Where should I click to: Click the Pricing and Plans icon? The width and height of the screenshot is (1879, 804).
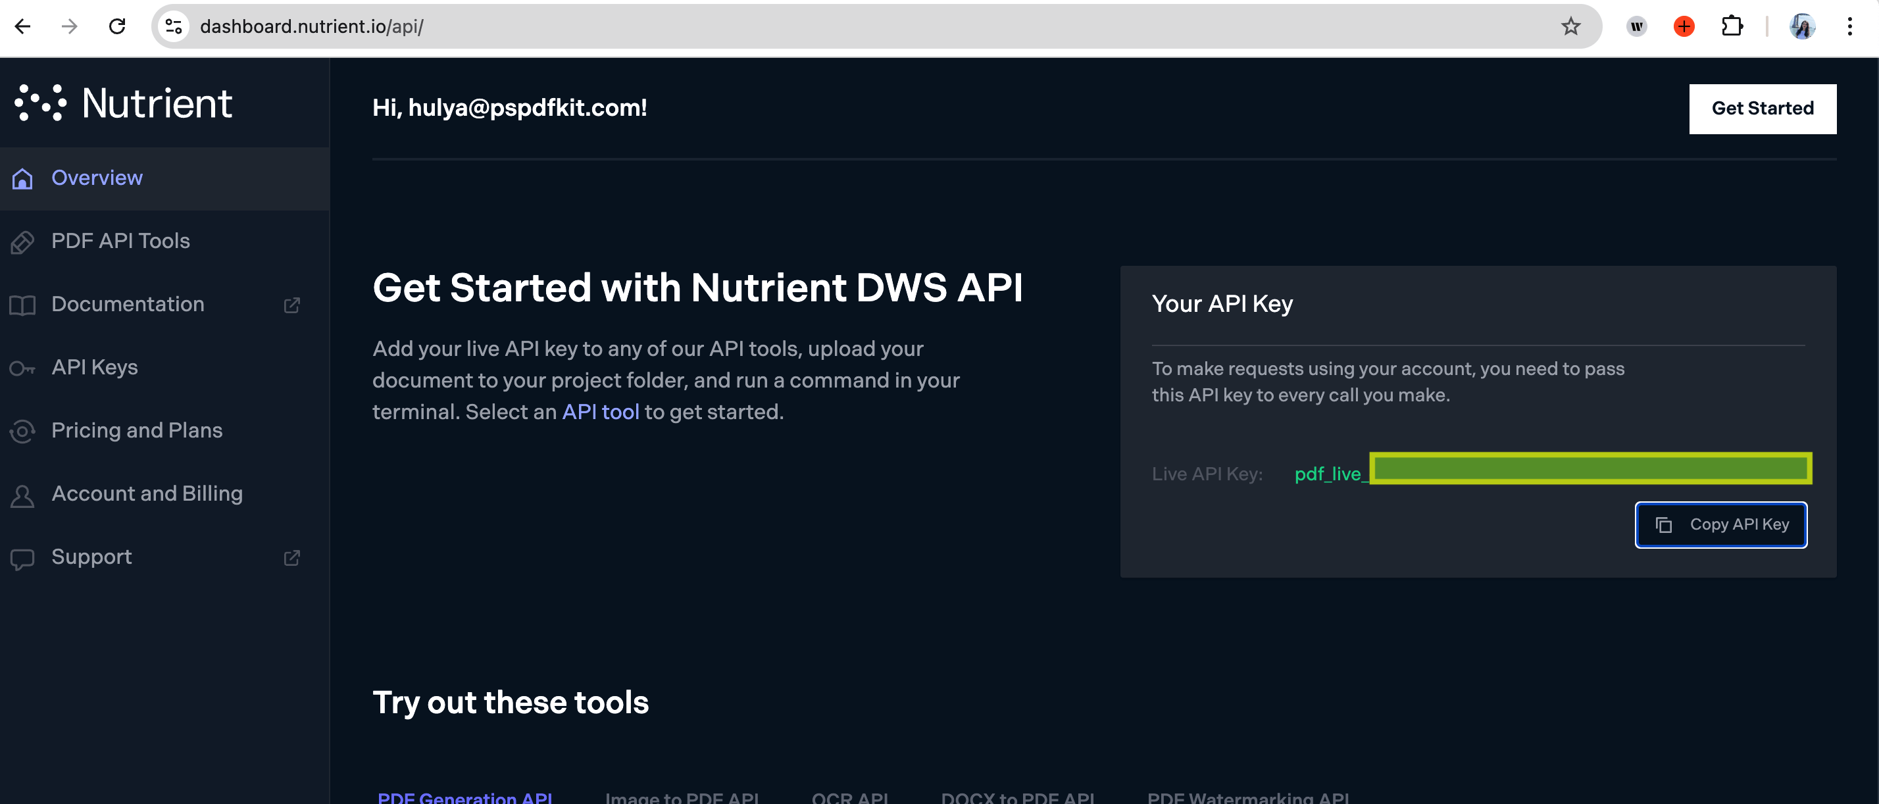tap(22, 430)
